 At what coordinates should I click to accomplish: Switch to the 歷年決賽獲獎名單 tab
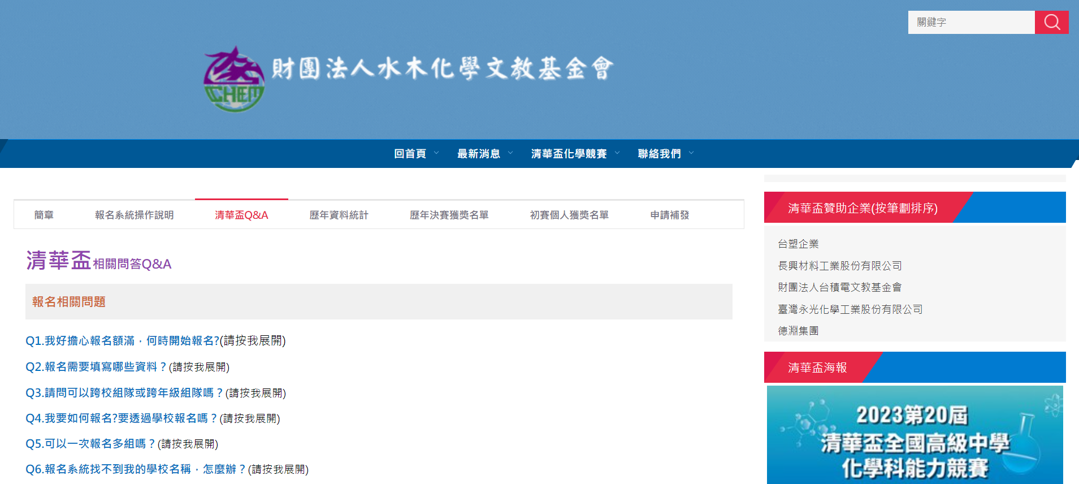pyautogui.click(x=449, y=215)
